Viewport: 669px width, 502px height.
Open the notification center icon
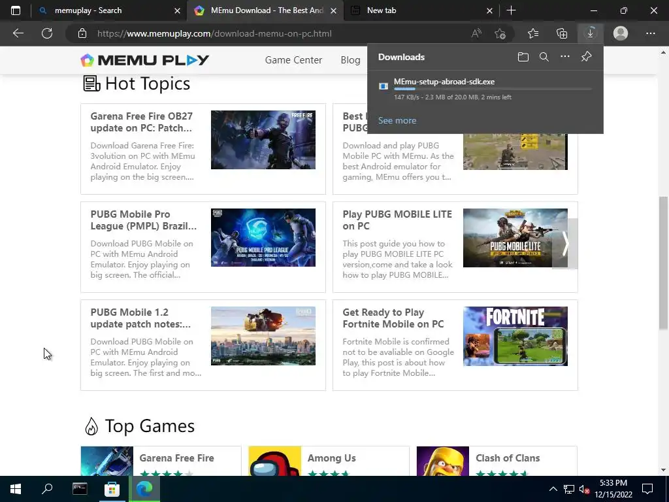point(647,489)
